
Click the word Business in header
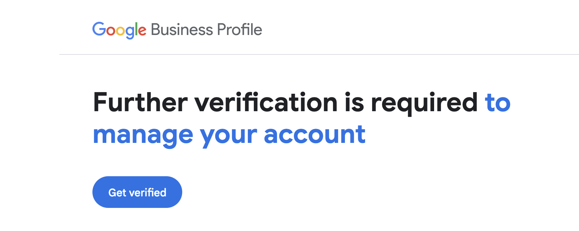point(182,30)
